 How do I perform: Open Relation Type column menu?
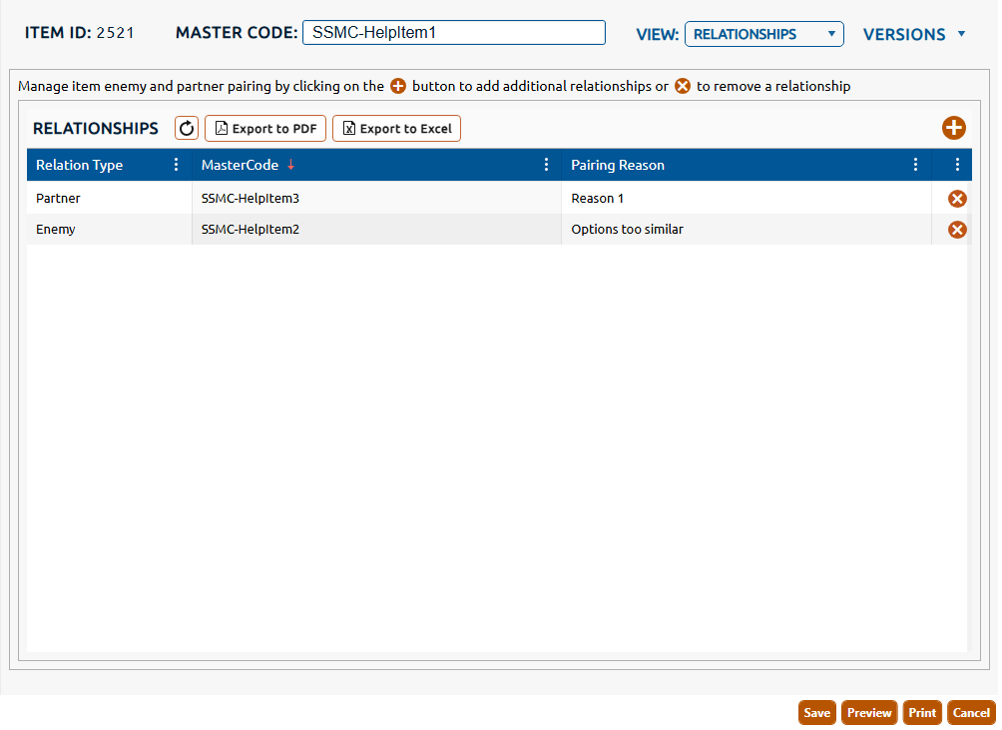177,165
